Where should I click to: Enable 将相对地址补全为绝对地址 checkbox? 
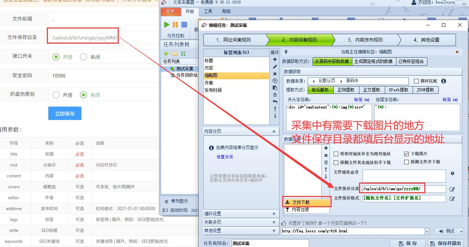click(x=336, y=154)
